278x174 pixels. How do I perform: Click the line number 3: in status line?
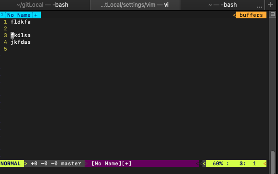242,163
